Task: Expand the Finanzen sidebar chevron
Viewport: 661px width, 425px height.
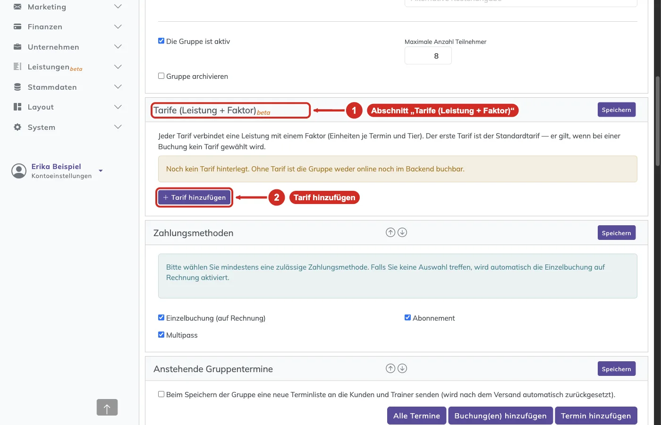Action: pos(118,27)
